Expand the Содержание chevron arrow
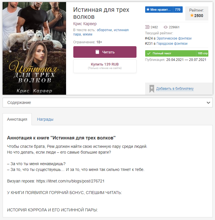This screenshot has height=220, width=215. click(x=208, y=103)
